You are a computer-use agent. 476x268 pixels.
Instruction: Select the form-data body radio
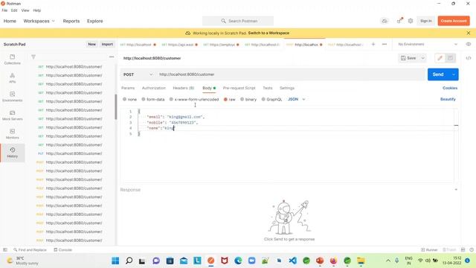[x=144, y=99]
